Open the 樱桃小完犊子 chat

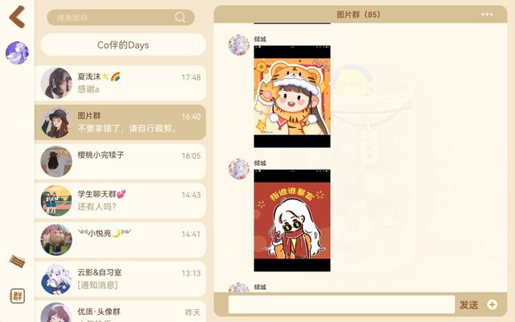point(120,161)
